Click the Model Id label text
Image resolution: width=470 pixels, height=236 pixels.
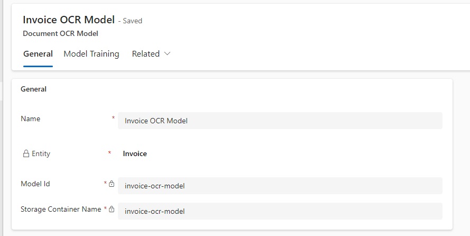coord(35,184)
